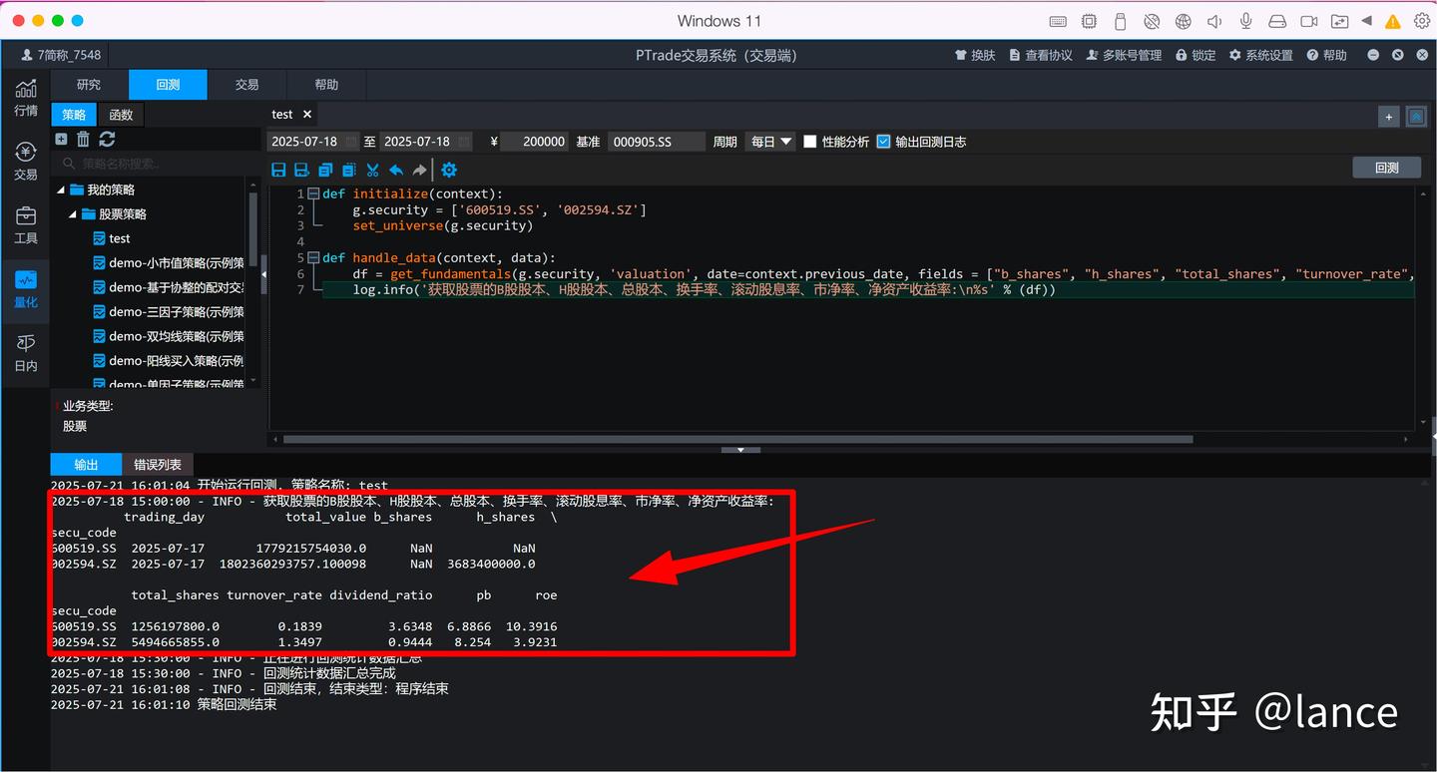Redo the edit with the redo arrow

[419, 170]
